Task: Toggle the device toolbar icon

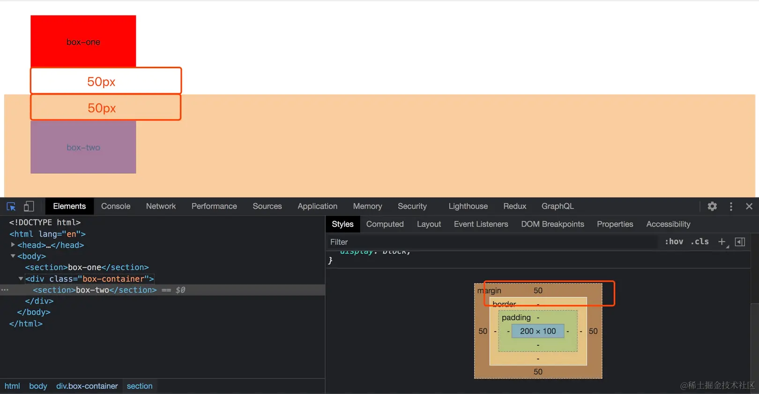Action: point(29,206)
